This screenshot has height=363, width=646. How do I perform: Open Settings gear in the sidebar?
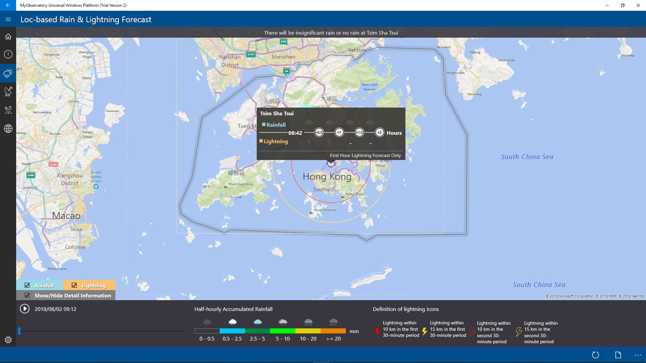(x=8, y=340)
